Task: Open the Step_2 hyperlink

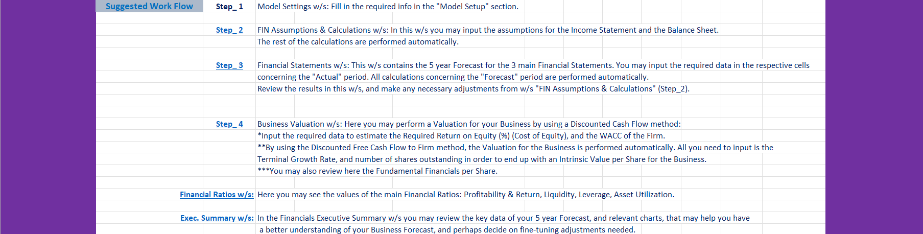Action: tap(229, 30)
